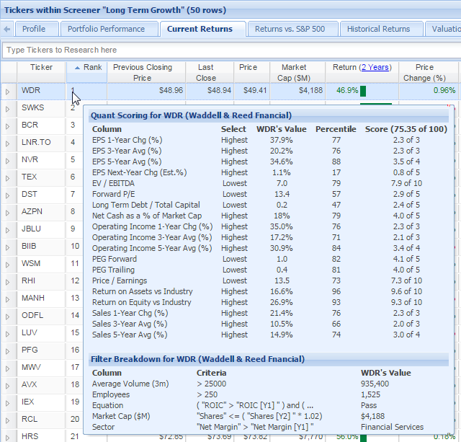
Task: Sort by the Rank column header
Action: [x=86, y=72]
